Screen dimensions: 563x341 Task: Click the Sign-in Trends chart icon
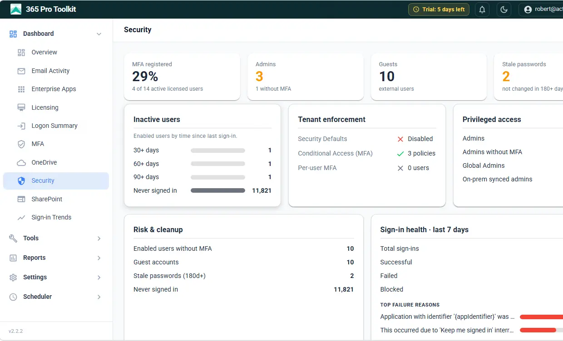pyautogui.click(x=21, y=218)
